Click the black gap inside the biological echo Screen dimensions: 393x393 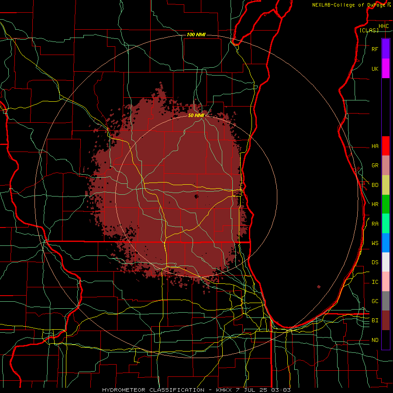196,196
